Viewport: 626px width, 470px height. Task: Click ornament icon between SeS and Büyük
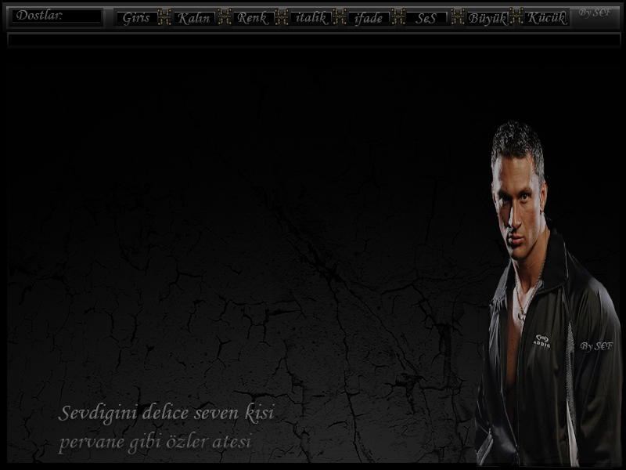458,16
